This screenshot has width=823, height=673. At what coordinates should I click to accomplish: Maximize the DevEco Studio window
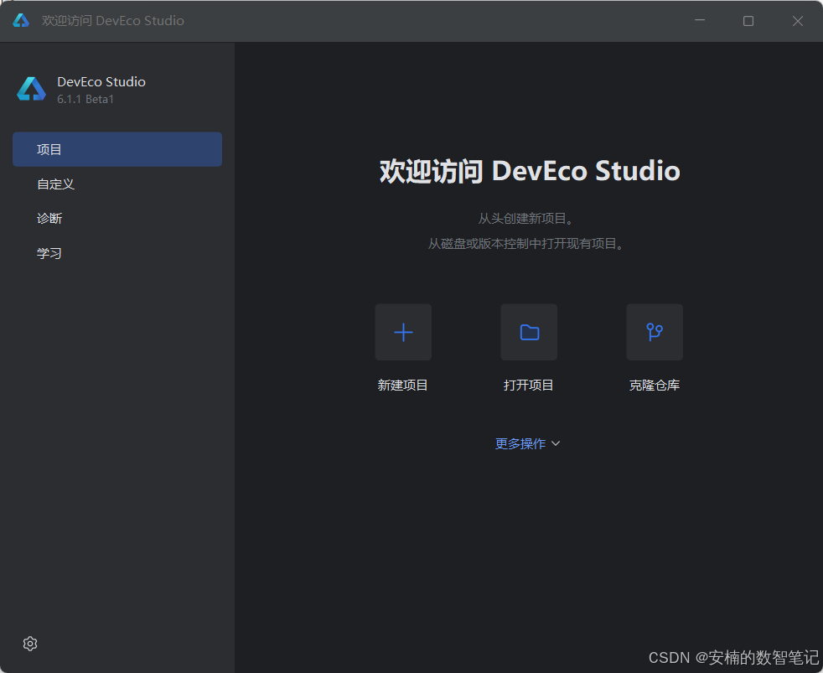[x=748, y=20]
